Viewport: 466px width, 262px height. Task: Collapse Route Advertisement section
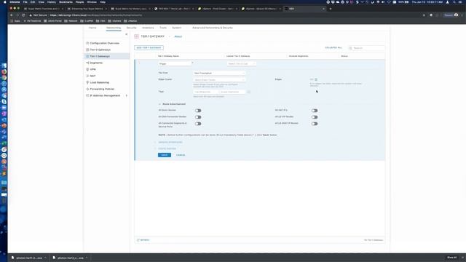(x=159, y=104)
